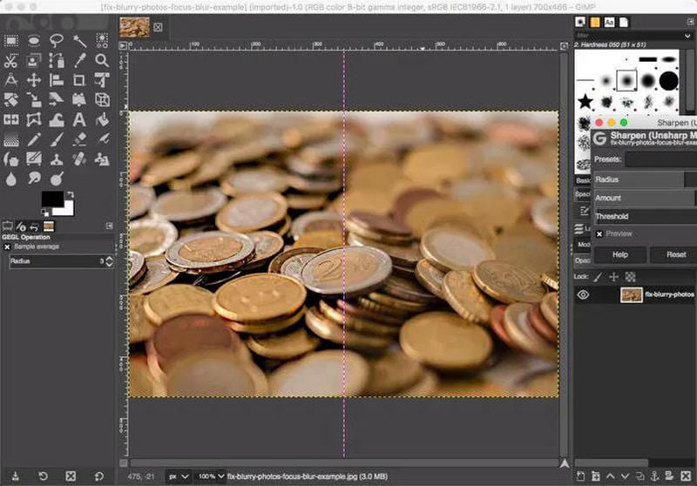697x486 pixels.
Task: Select the Crop tool
Action: point(79,80)
